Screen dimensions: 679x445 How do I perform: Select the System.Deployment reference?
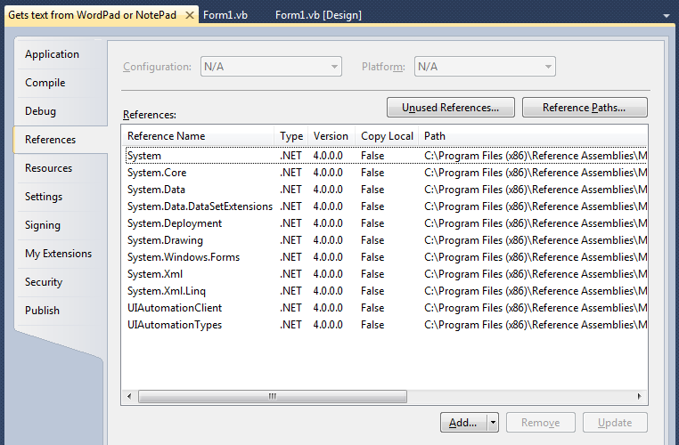click(386, 223)
